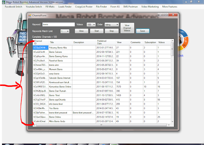This screenshot has height=145, width=204.
Task: Click the Start button
Action: [97, 31]
